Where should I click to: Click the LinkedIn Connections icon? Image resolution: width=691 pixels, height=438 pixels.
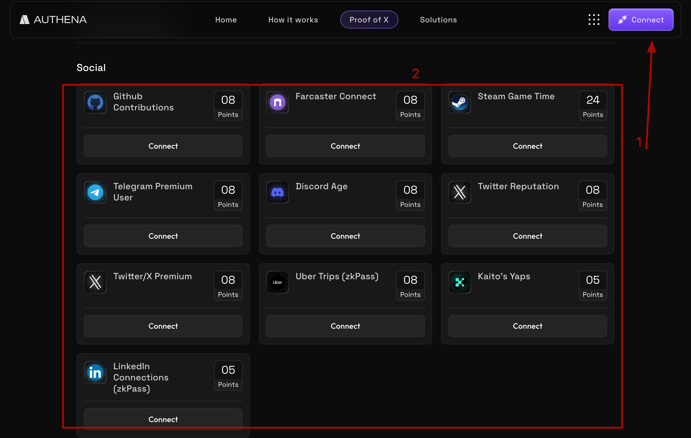coord(95,372)
